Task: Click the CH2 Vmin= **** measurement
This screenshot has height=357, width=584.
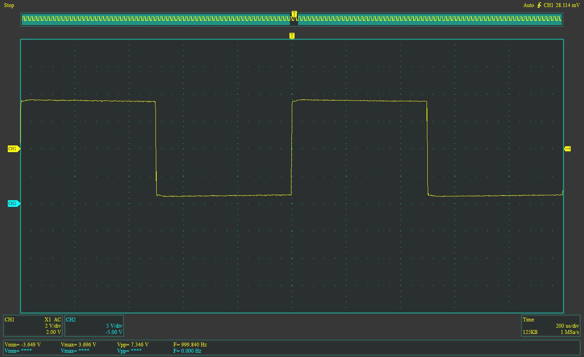Action: pos(18,351)
